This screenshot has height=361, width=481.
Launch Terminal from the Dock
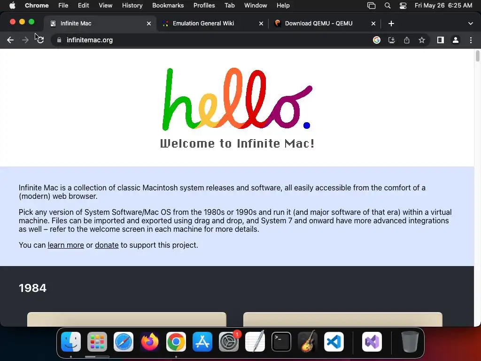pyautogui.click(x=281, y=342)
